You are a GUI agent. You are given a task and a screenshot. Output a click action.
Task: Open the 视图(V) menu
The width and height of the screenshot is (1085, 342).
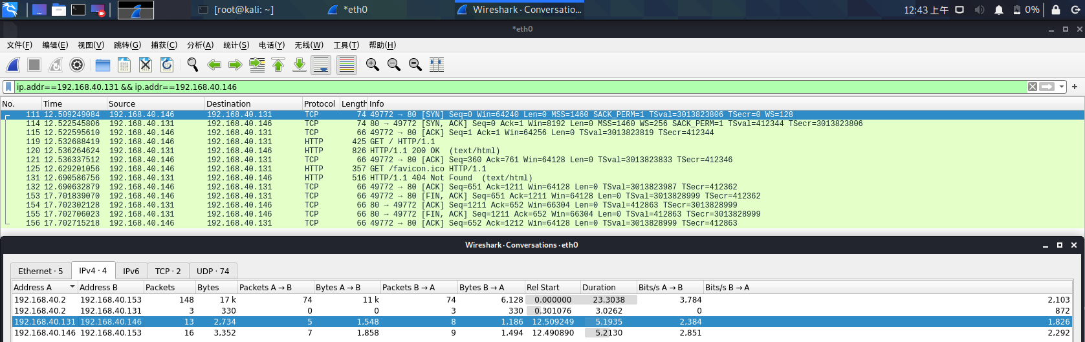91,45
